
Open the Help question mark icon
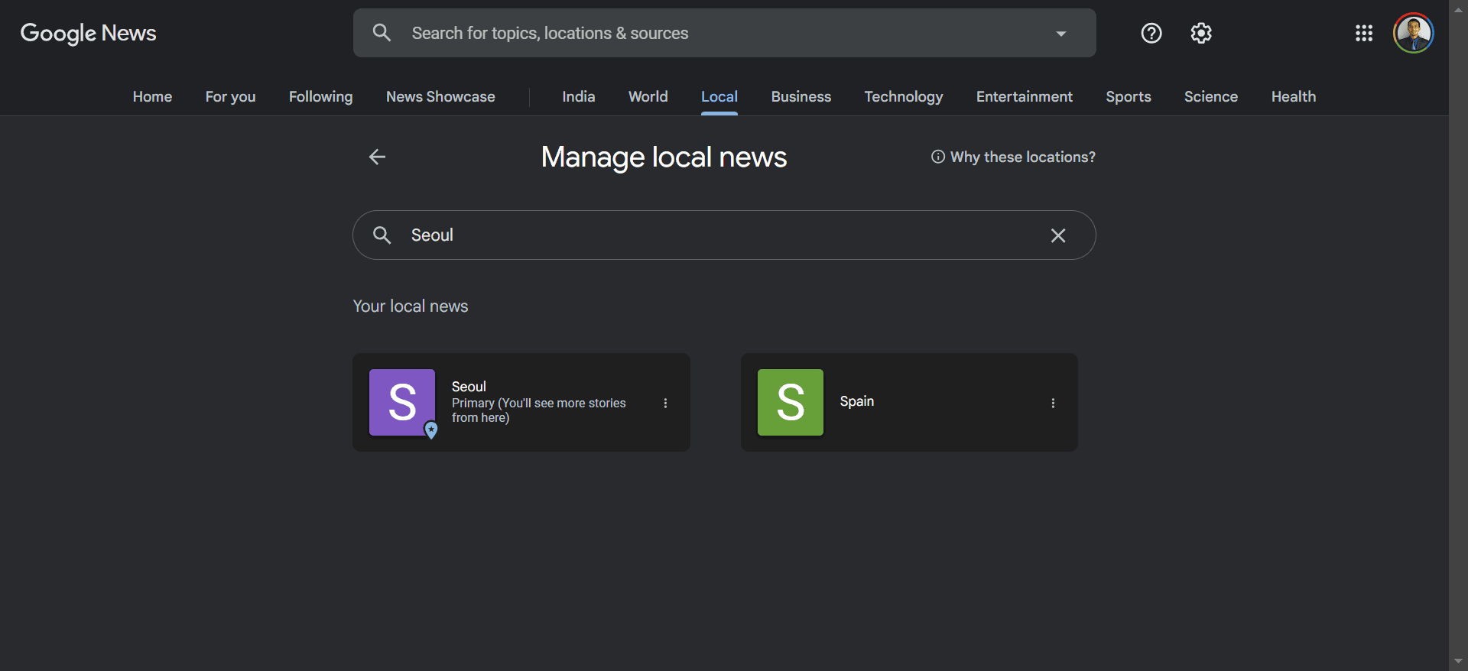1151,33
